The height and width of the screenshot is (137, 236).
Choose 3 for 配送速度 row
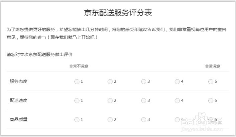[144, 100]
